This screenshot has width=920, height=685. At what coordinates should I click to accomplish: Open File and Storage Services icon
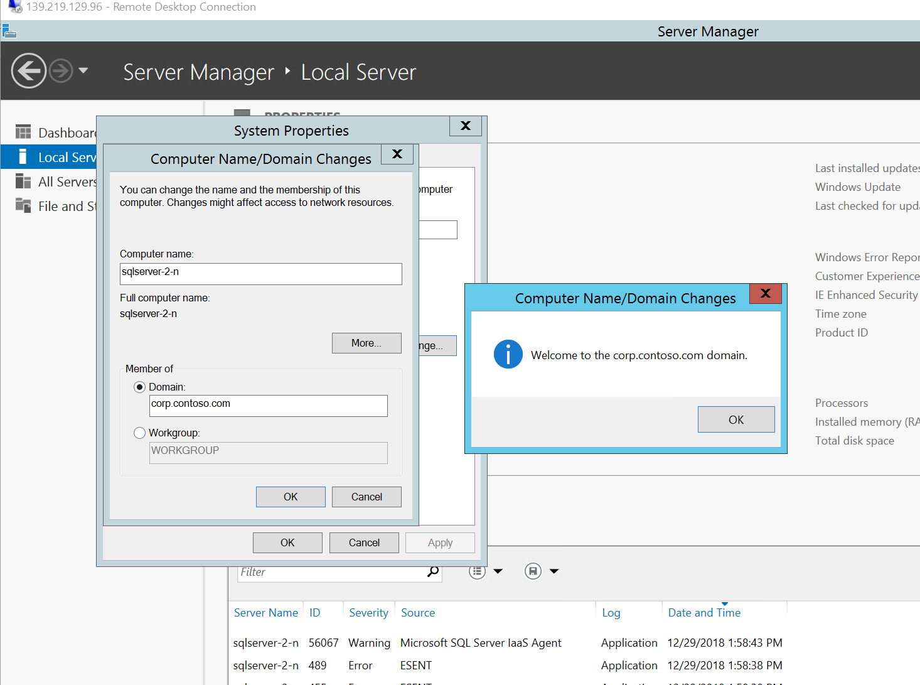click(23, 206)
